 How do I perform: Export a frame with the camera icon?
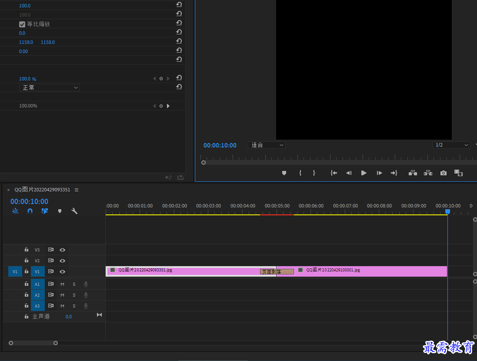[x=444, y=173]
